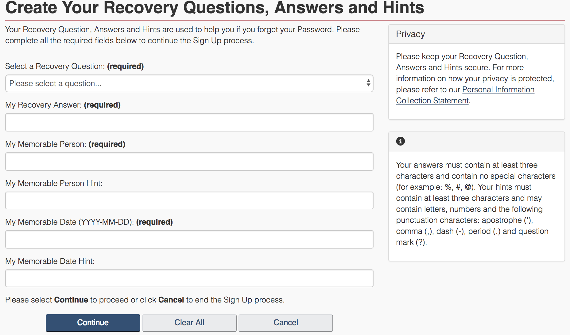The image size is (570, 335).
Task: Click the info icon above answer rules
Action: click(x=400, y=141)
